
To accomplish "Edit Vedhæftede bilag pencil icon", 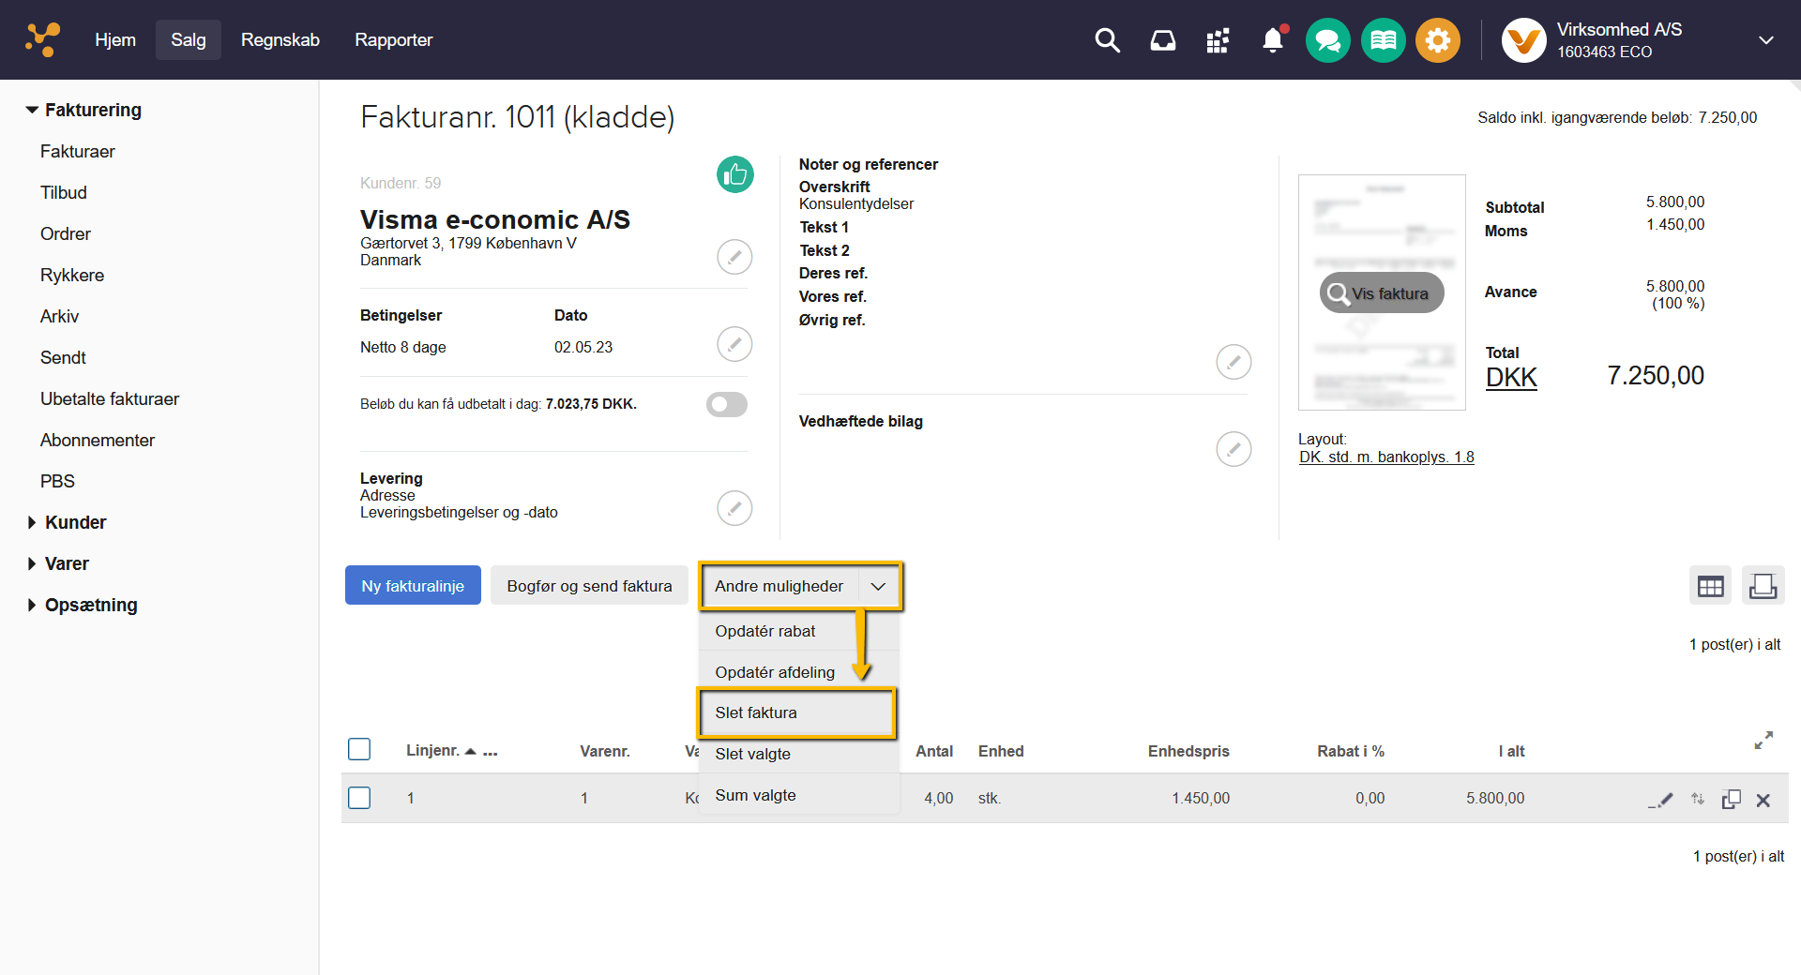I will pos(1233,449).
